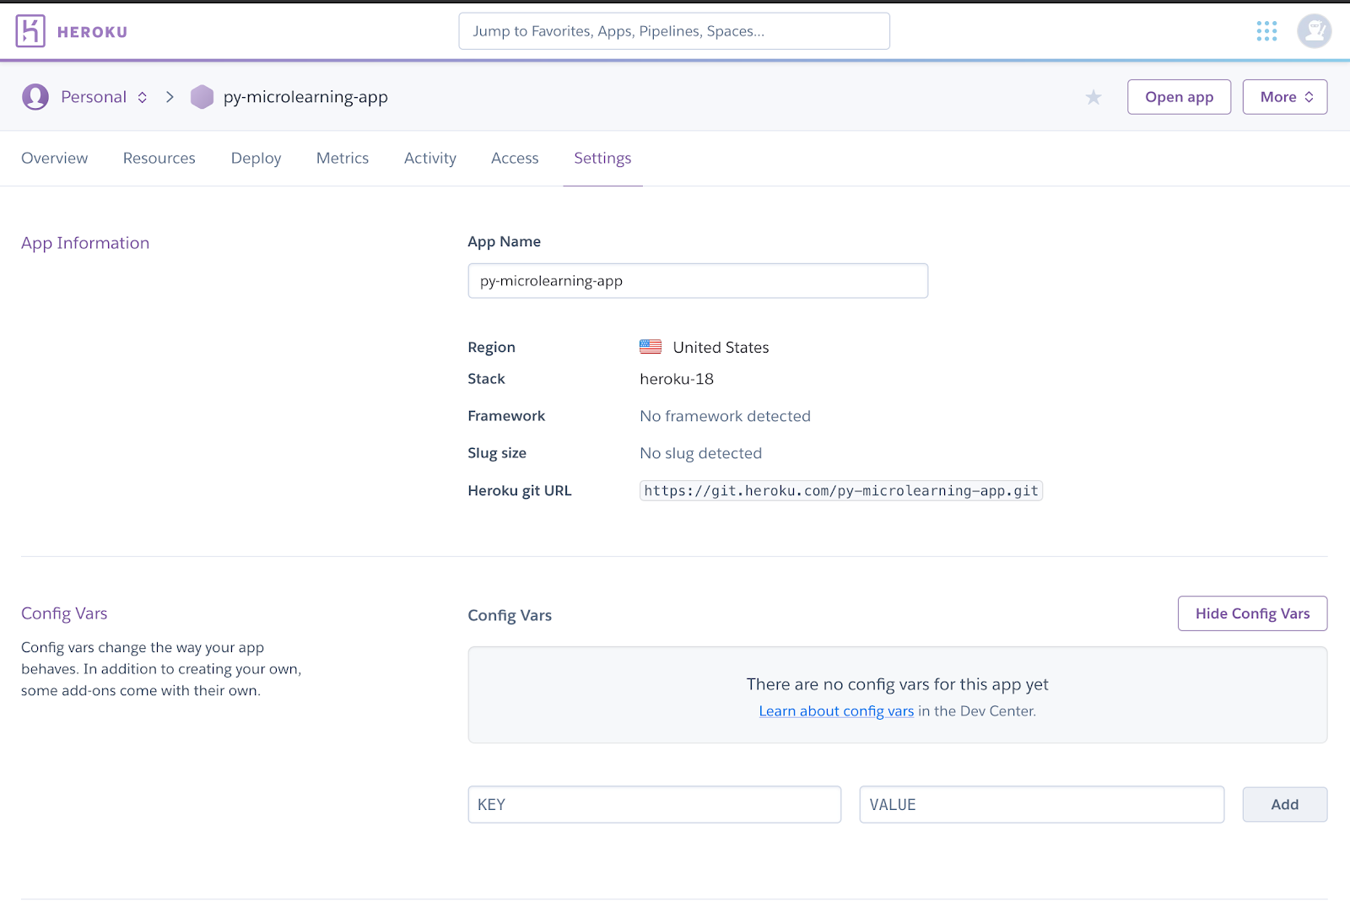This screenshot has width=1350, height=918.
Task: Click the No framework detected text
Action: pos(725,416)
